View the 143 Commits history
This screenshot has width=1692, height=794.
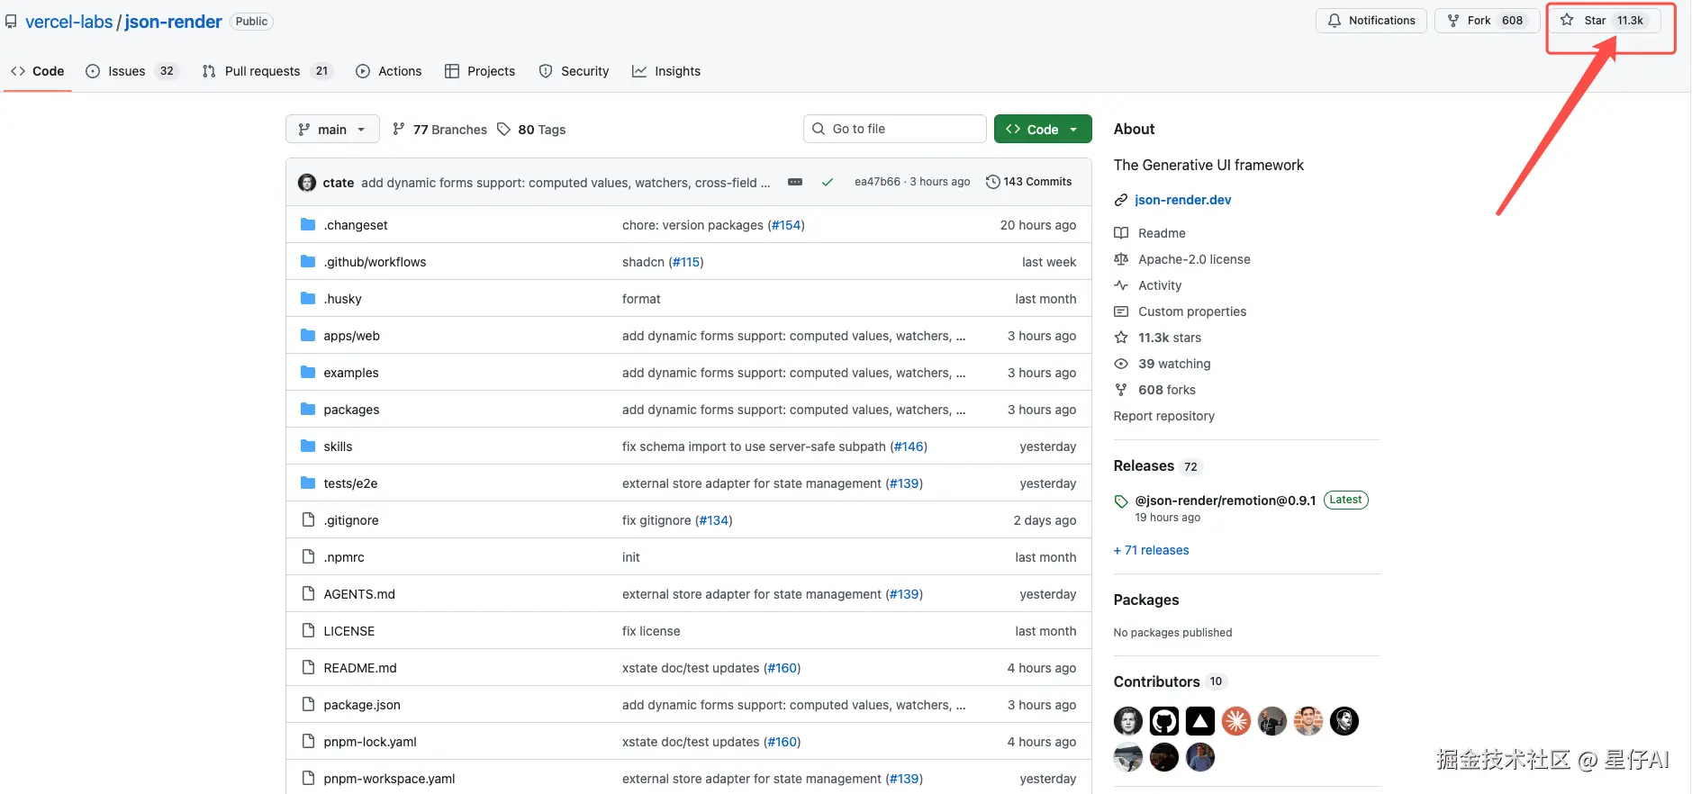point(1029,182)
